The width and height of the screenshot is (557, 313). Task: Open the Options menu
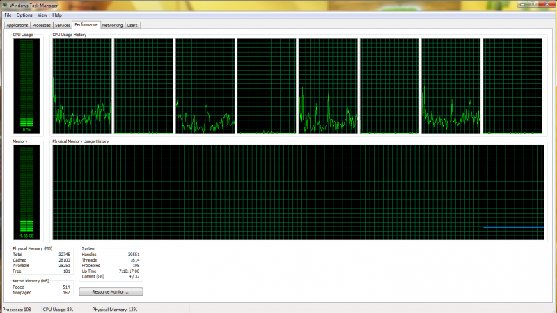[24, 15]
